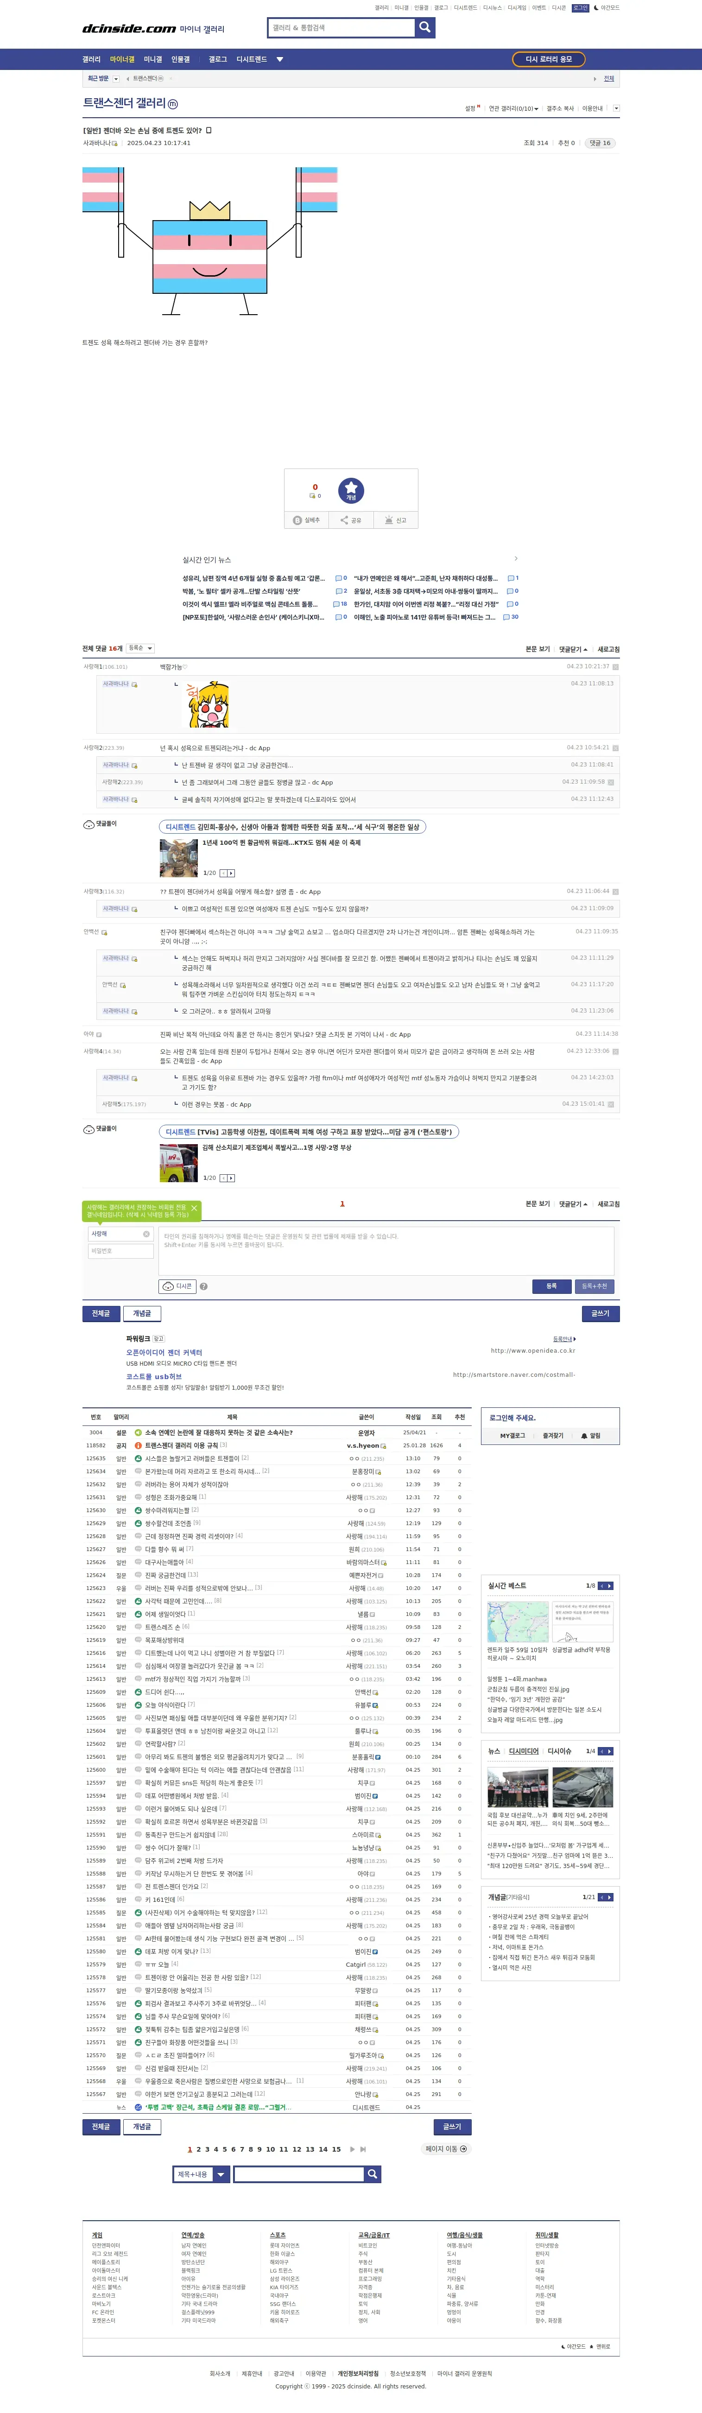Next page arrow of 실시간 베스트
Image resolution: width=702 pixels, height=2413 pixels.
click(x=609, y=1586)
